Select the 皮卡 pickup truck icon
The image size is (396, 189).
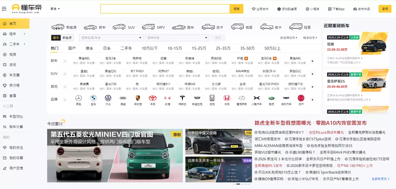click(208, 27)
